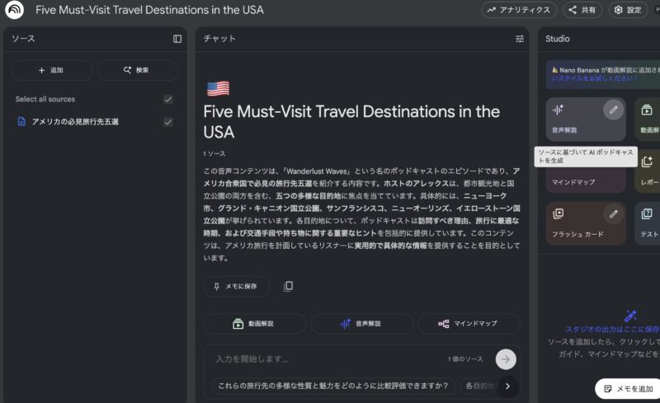This screenshot has width=660, height=403.
Task: Click edit pencil on フラッシュ カード card
Action: tap(613, 214)
